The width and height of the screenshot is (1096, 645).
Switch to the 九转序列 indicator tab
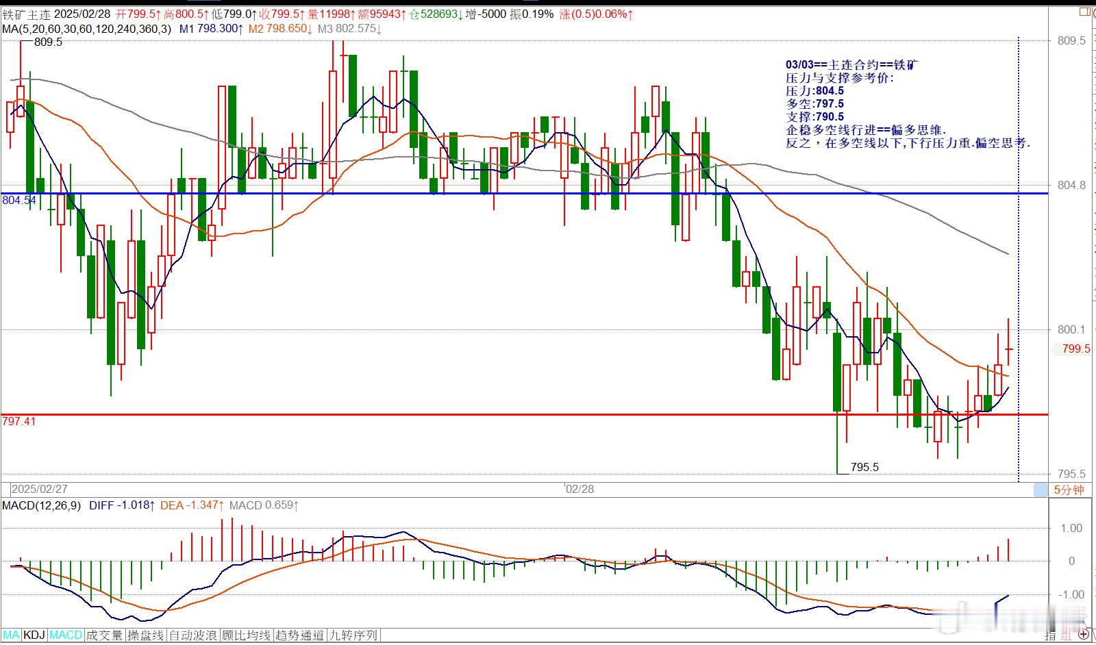point(353,635)
